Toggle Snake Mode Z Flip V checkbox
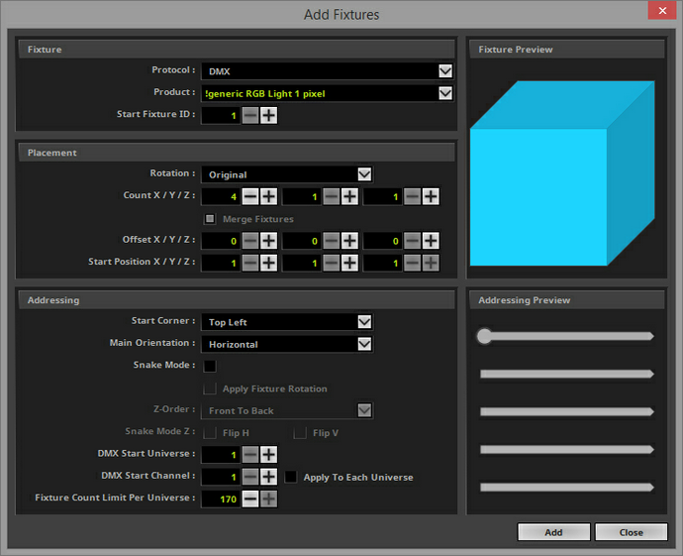683x556 pixels. (x=300, y=433)
